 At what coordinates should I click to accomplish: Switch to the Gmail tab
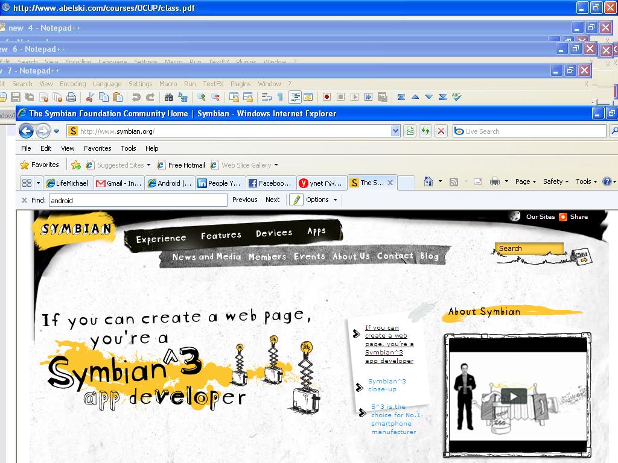119,183
